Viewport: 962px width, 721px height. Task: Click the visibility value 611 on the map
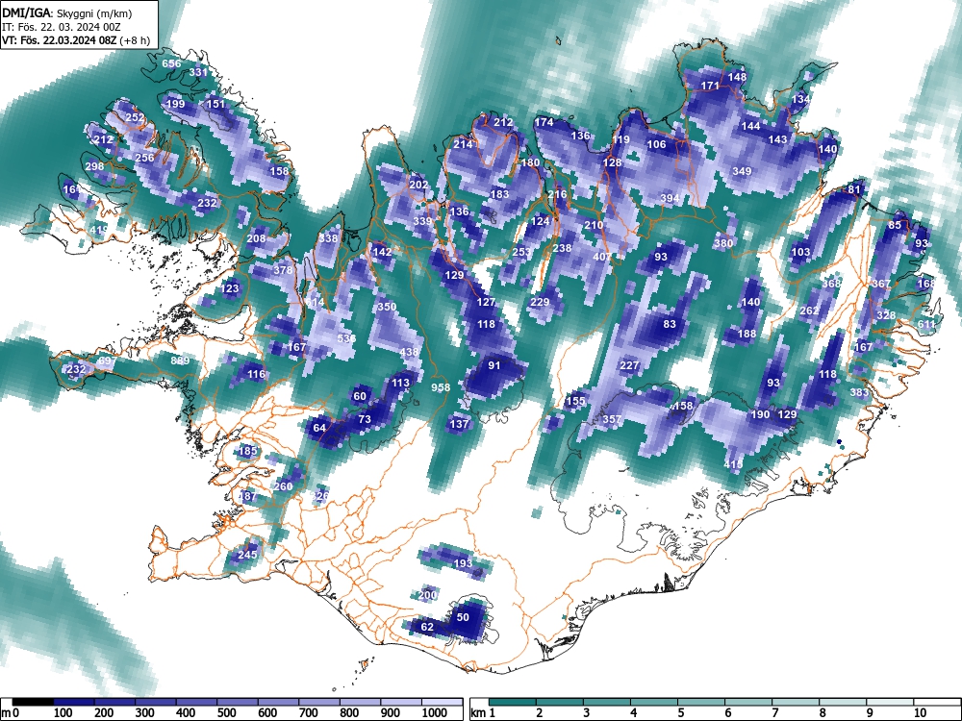click(x=926, y=324)
